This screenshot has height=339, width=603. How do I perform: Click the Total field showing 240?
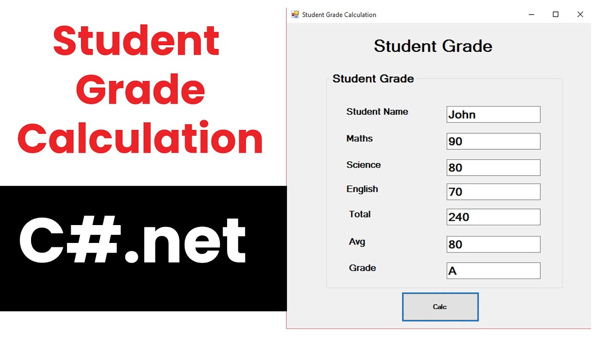[493, 217]
